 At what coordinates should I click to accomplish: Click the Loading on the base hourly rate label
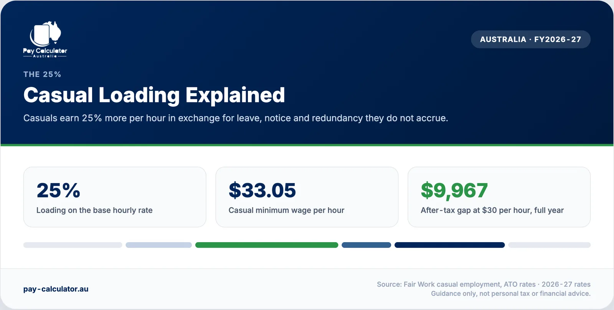[x=94, y=210]
